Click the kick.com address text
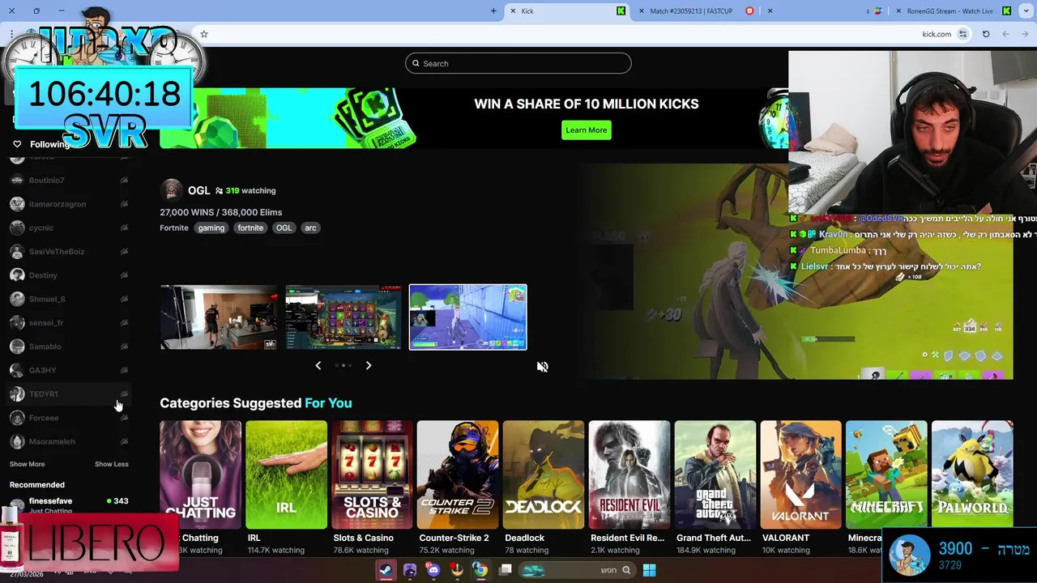Image resolution: width=1037 pixels, height=583 pixels. [937, 34]
